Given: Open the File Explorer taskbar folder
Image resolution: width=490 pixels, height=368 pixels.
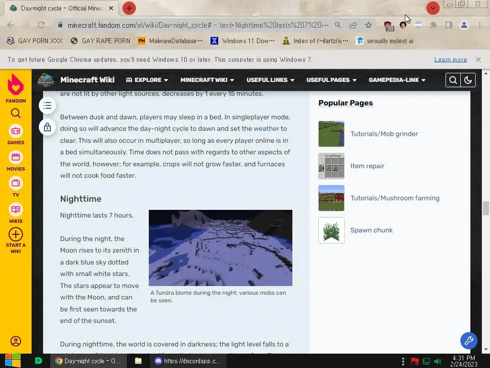Looking at the screenshot, I should pyautogui.click(x=138, y=361).
